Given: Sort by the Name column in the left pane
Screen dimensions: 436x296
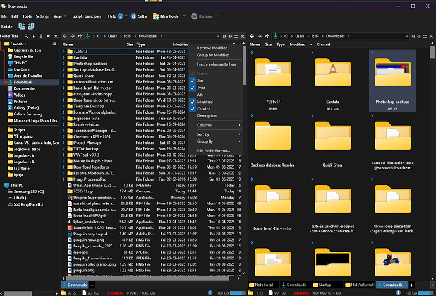Looking at the screenshot, I should (x=68, y=44).
